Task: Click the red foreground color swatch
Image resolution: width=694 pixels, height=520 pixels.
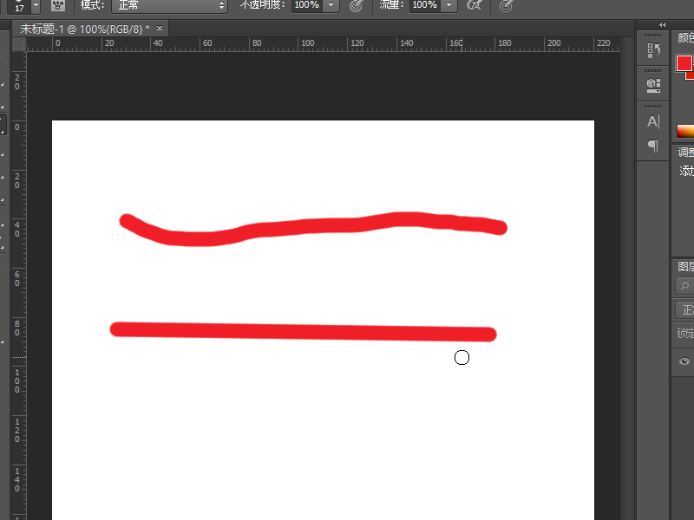Action: coord(684,63)
